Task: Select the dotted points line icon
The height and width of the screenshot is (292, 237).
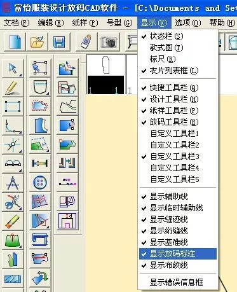Action: click(67, 183)
